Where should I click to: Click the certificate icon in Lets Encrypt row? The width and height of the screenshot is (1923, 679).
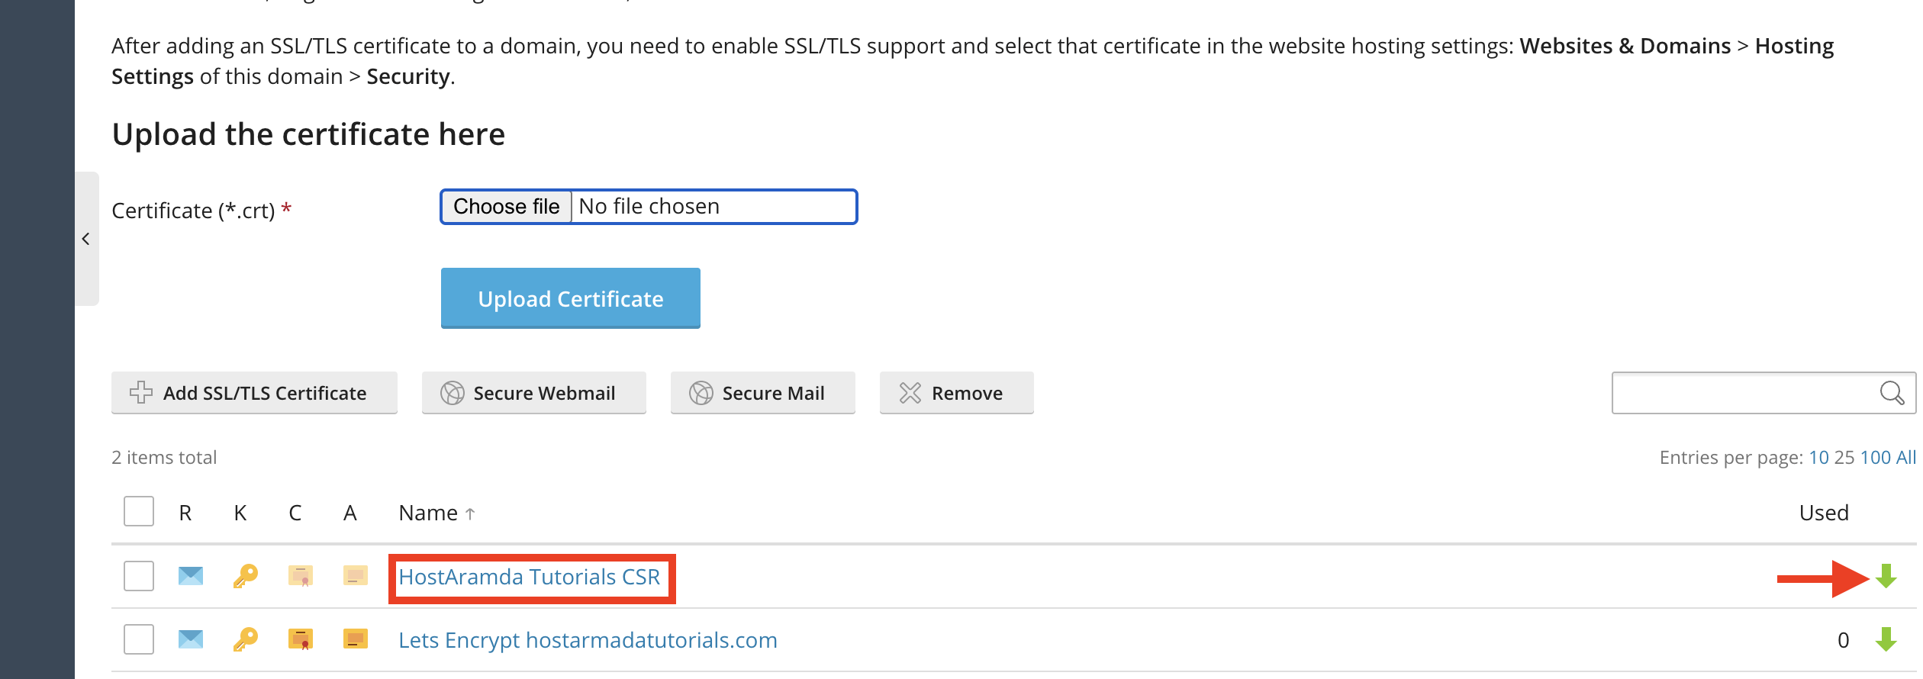301,639
